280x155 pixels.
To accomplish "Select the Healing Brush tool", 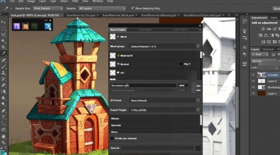I will click(x=3, y=60).
